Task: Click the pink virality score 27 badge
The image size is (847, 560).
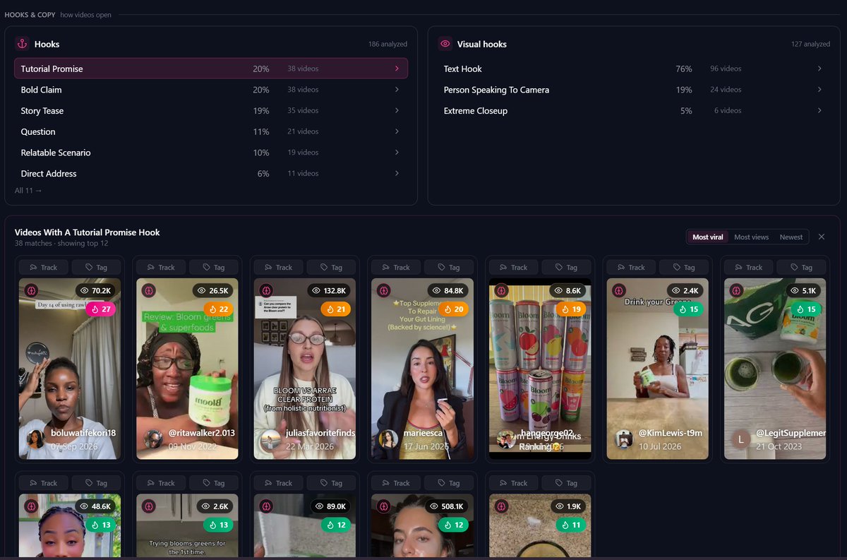Action: (101, 309)
